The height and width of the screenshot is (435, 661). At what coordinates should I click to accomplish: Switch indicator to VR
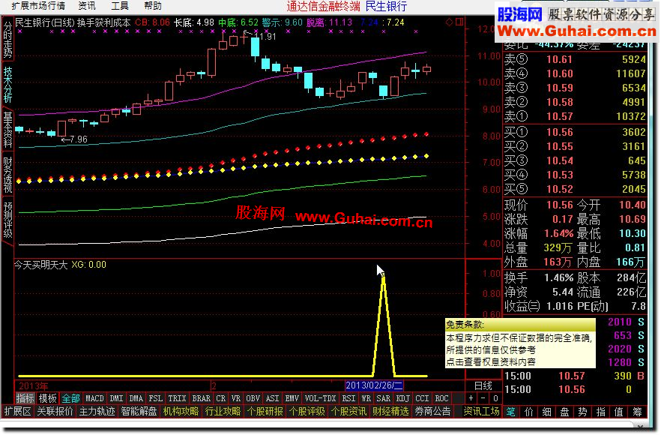click(x=236, y=398)
